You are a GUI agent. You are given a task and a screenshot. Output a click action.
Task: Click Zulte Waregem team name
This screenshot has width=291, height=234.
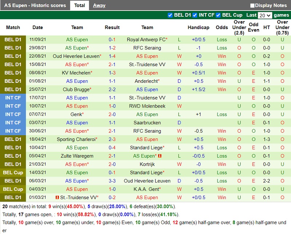point(77,156)
